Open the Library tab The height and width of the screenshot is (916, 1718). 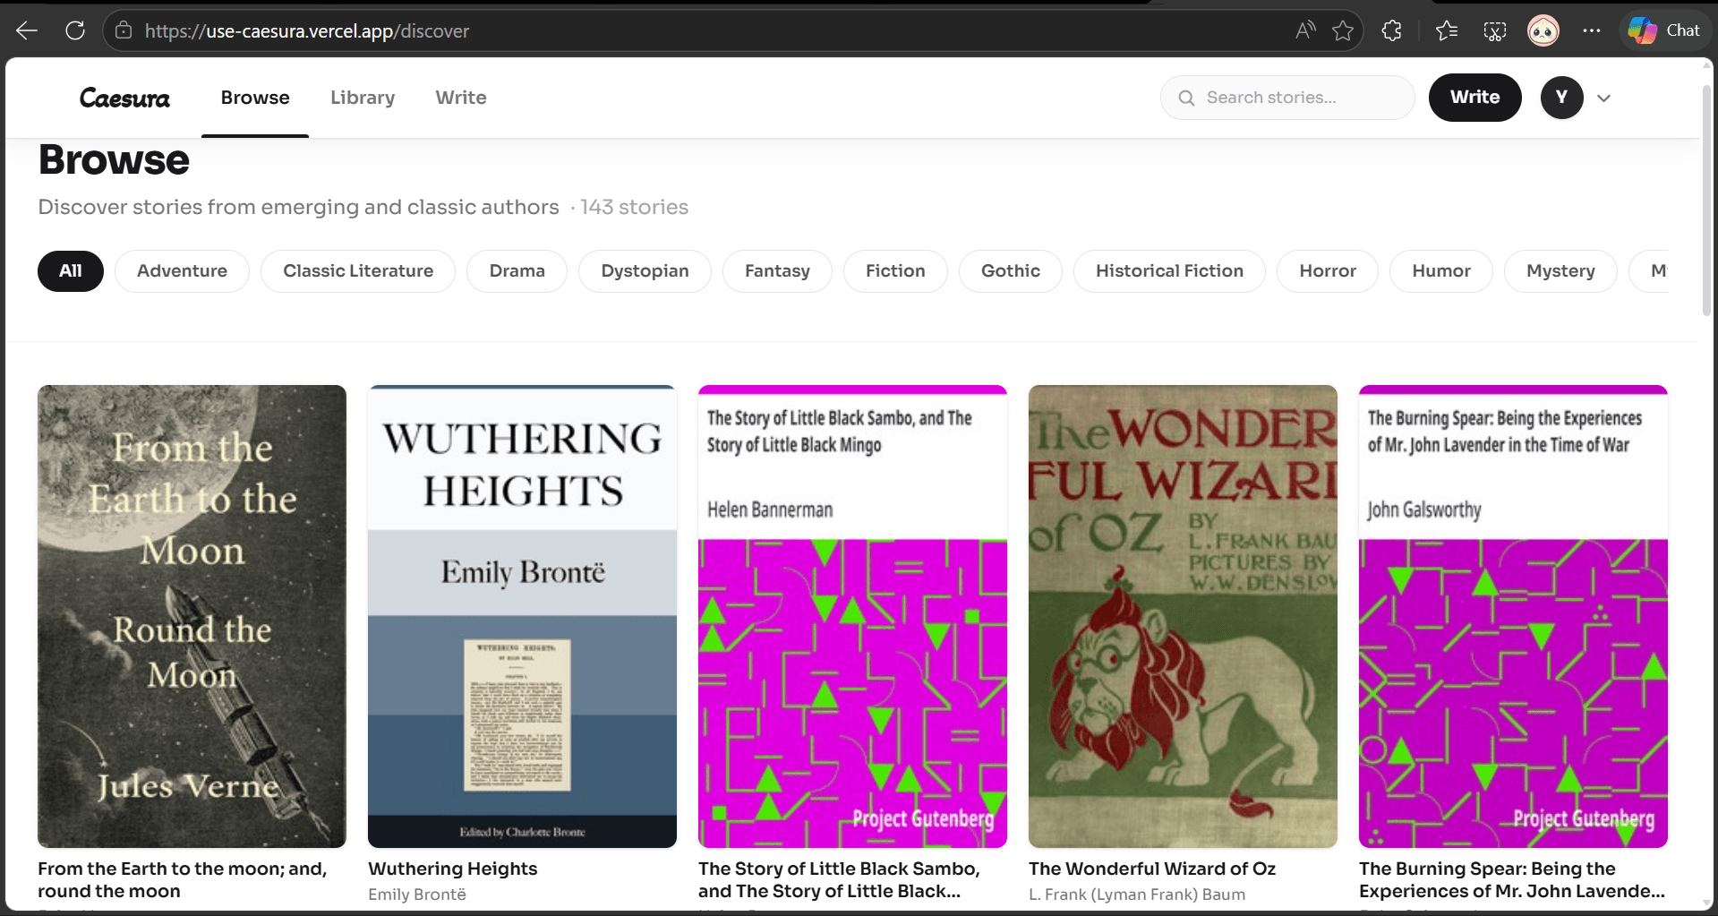click(x=363, y=98)
